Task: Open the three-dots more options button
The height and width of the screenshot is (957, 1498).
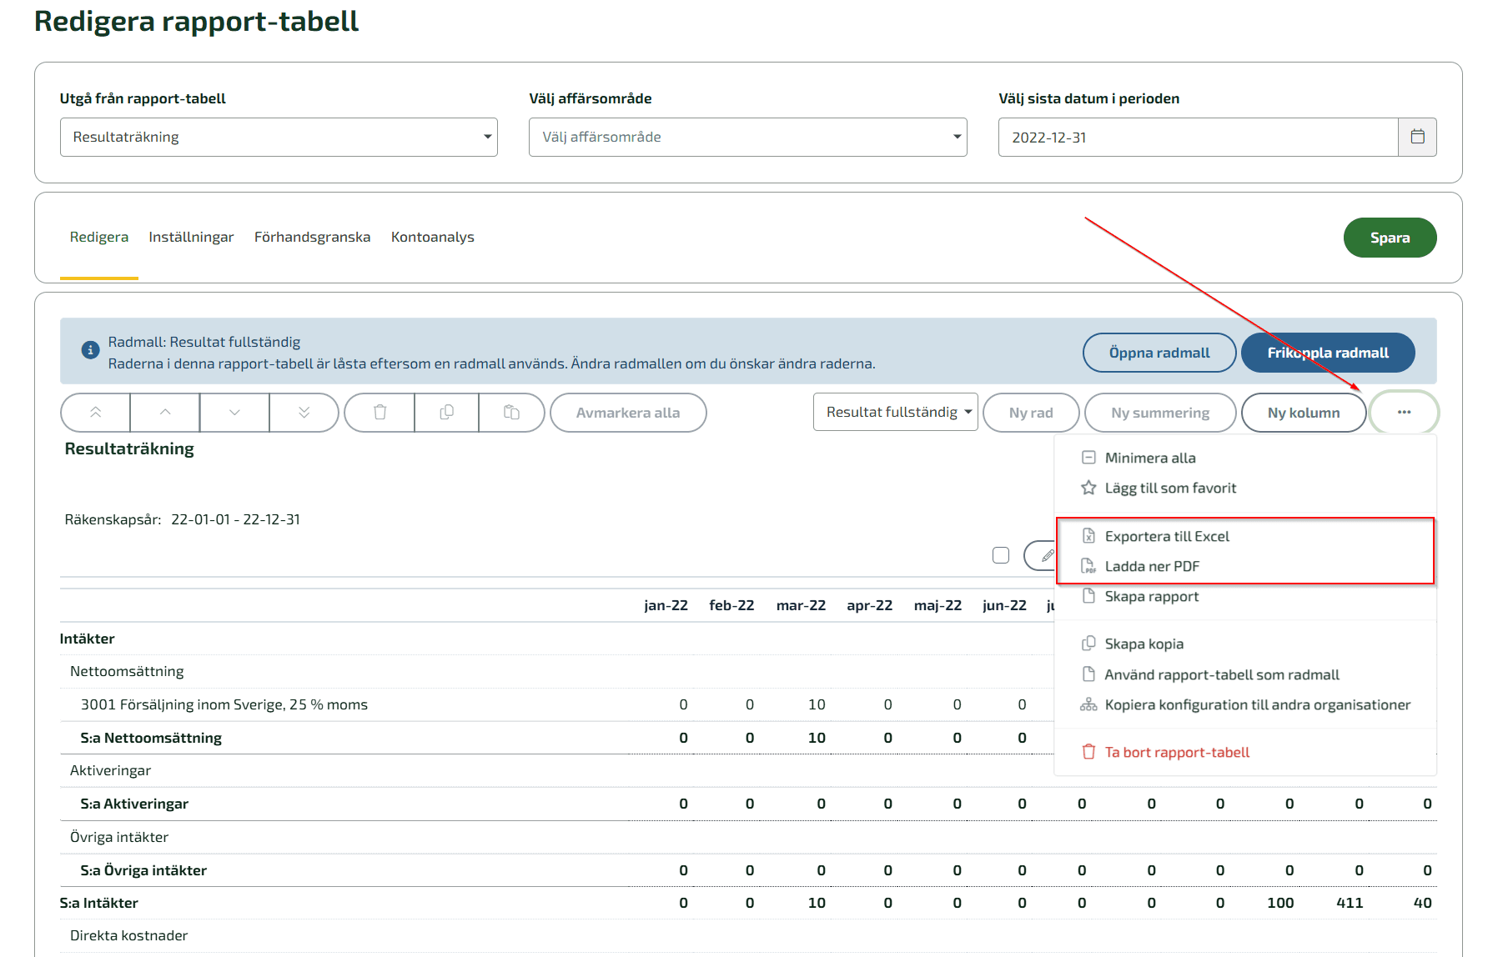Action: [x=1405, y=413]
